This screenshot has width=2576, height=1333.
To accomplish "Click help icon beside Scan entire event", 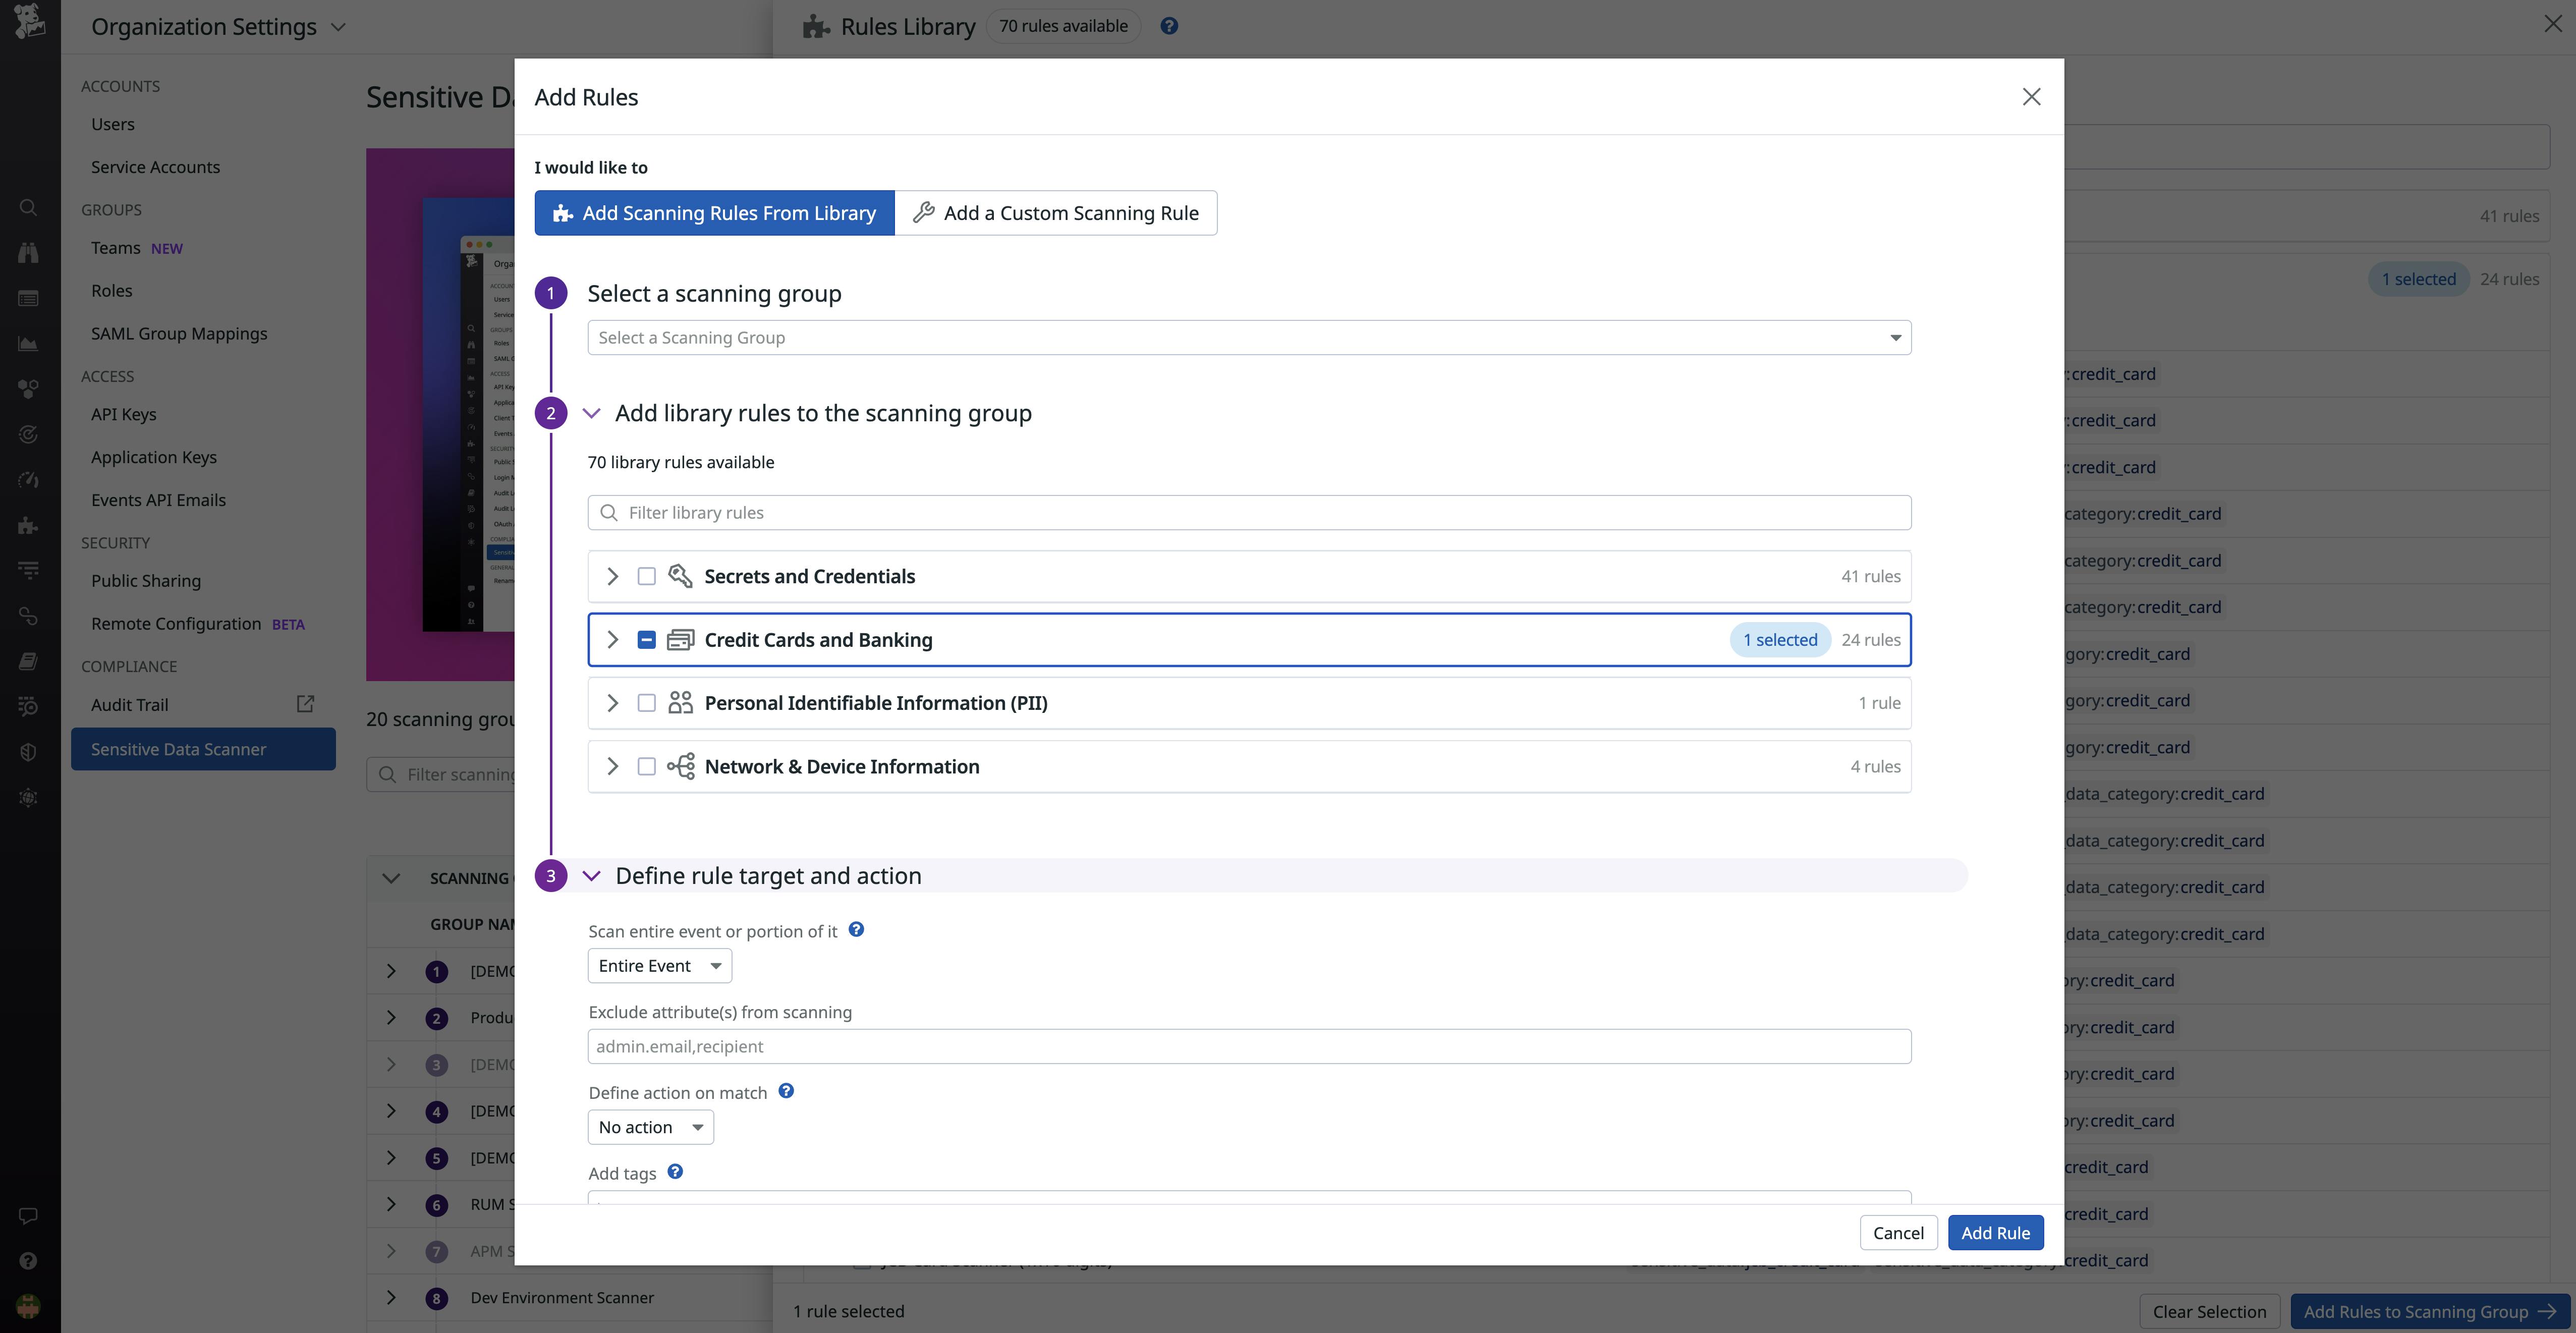I will click(856, 929).
